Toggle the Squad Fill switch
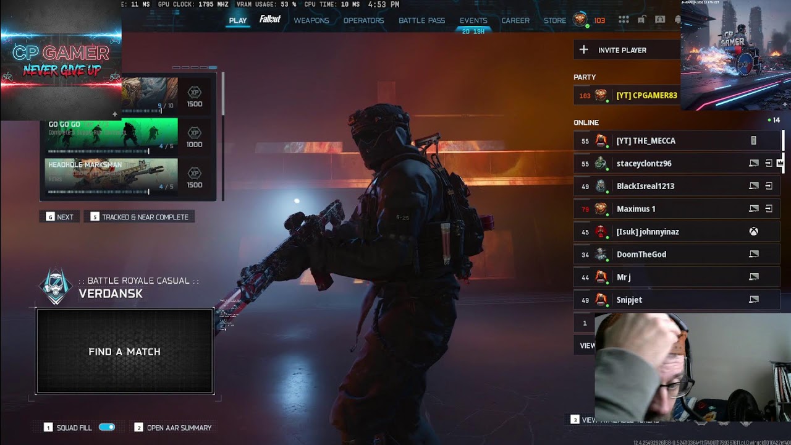This screenshot has width=791, height=445. tap(107, 427)
